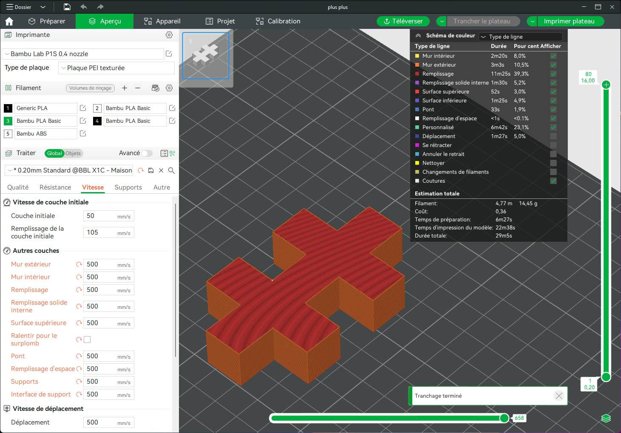Viewport: 621px width, 433px height.
Task: Switch to the Supports tab
Action: coord(128,187)
